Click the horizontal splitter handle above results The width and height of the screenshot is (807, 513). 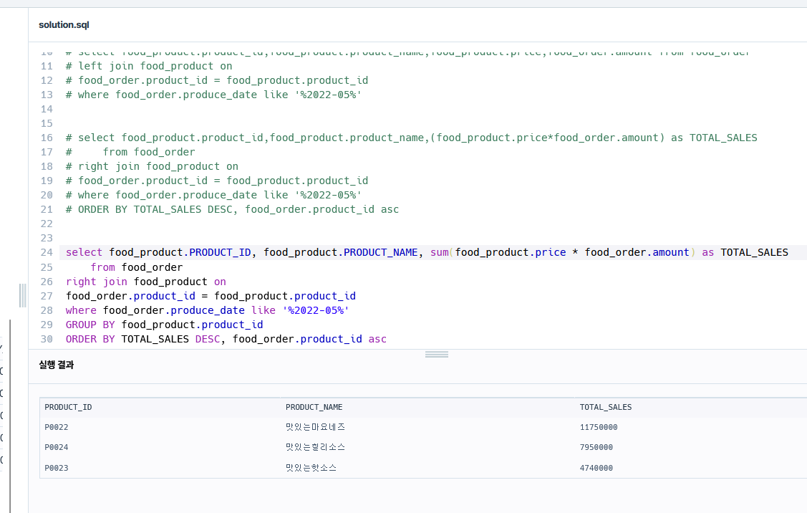[437, 355]
